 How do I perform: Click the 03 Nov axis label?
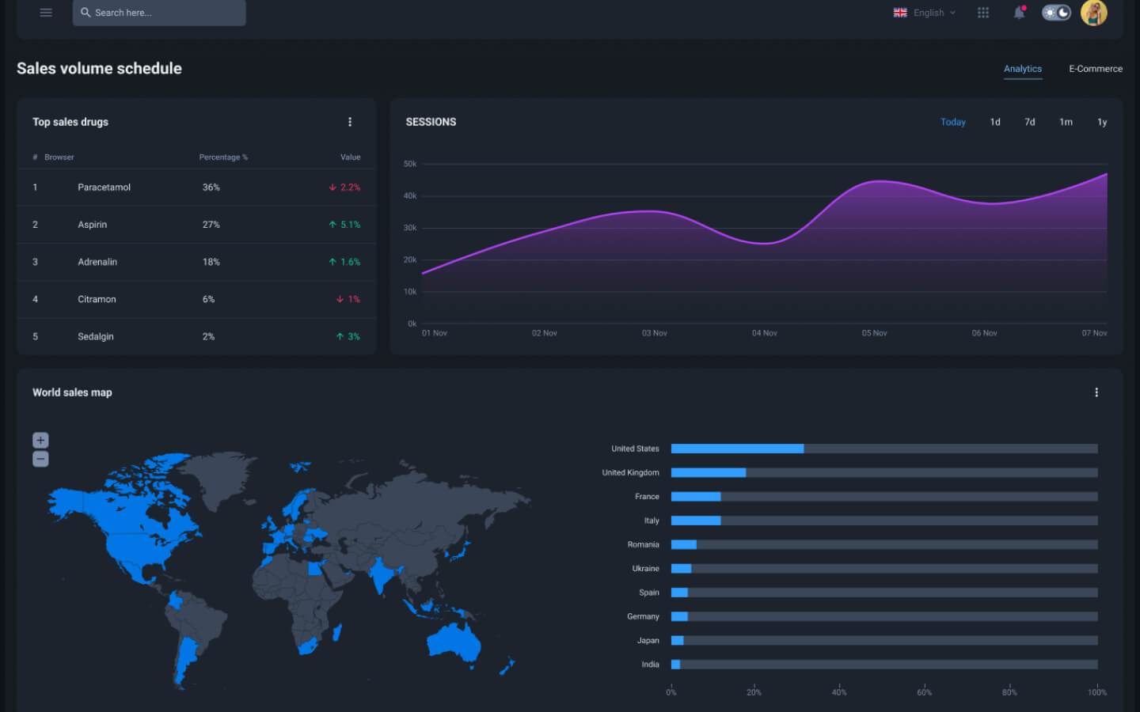(x=654, y=333)
